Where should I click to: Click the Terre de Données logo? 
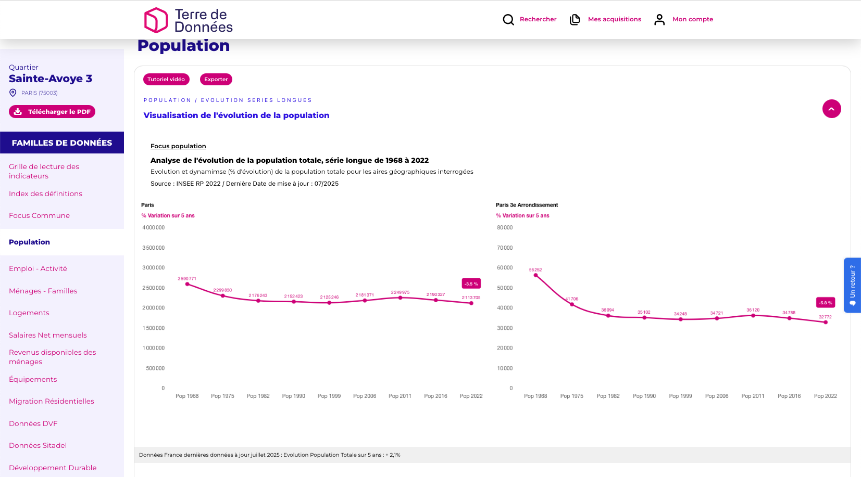pos(188,20)
